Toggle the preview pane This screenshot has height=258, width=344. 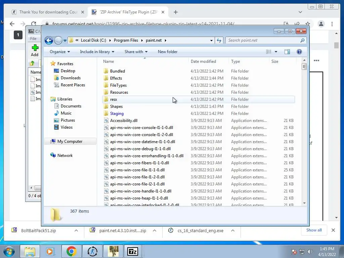(x=287, y=51)
